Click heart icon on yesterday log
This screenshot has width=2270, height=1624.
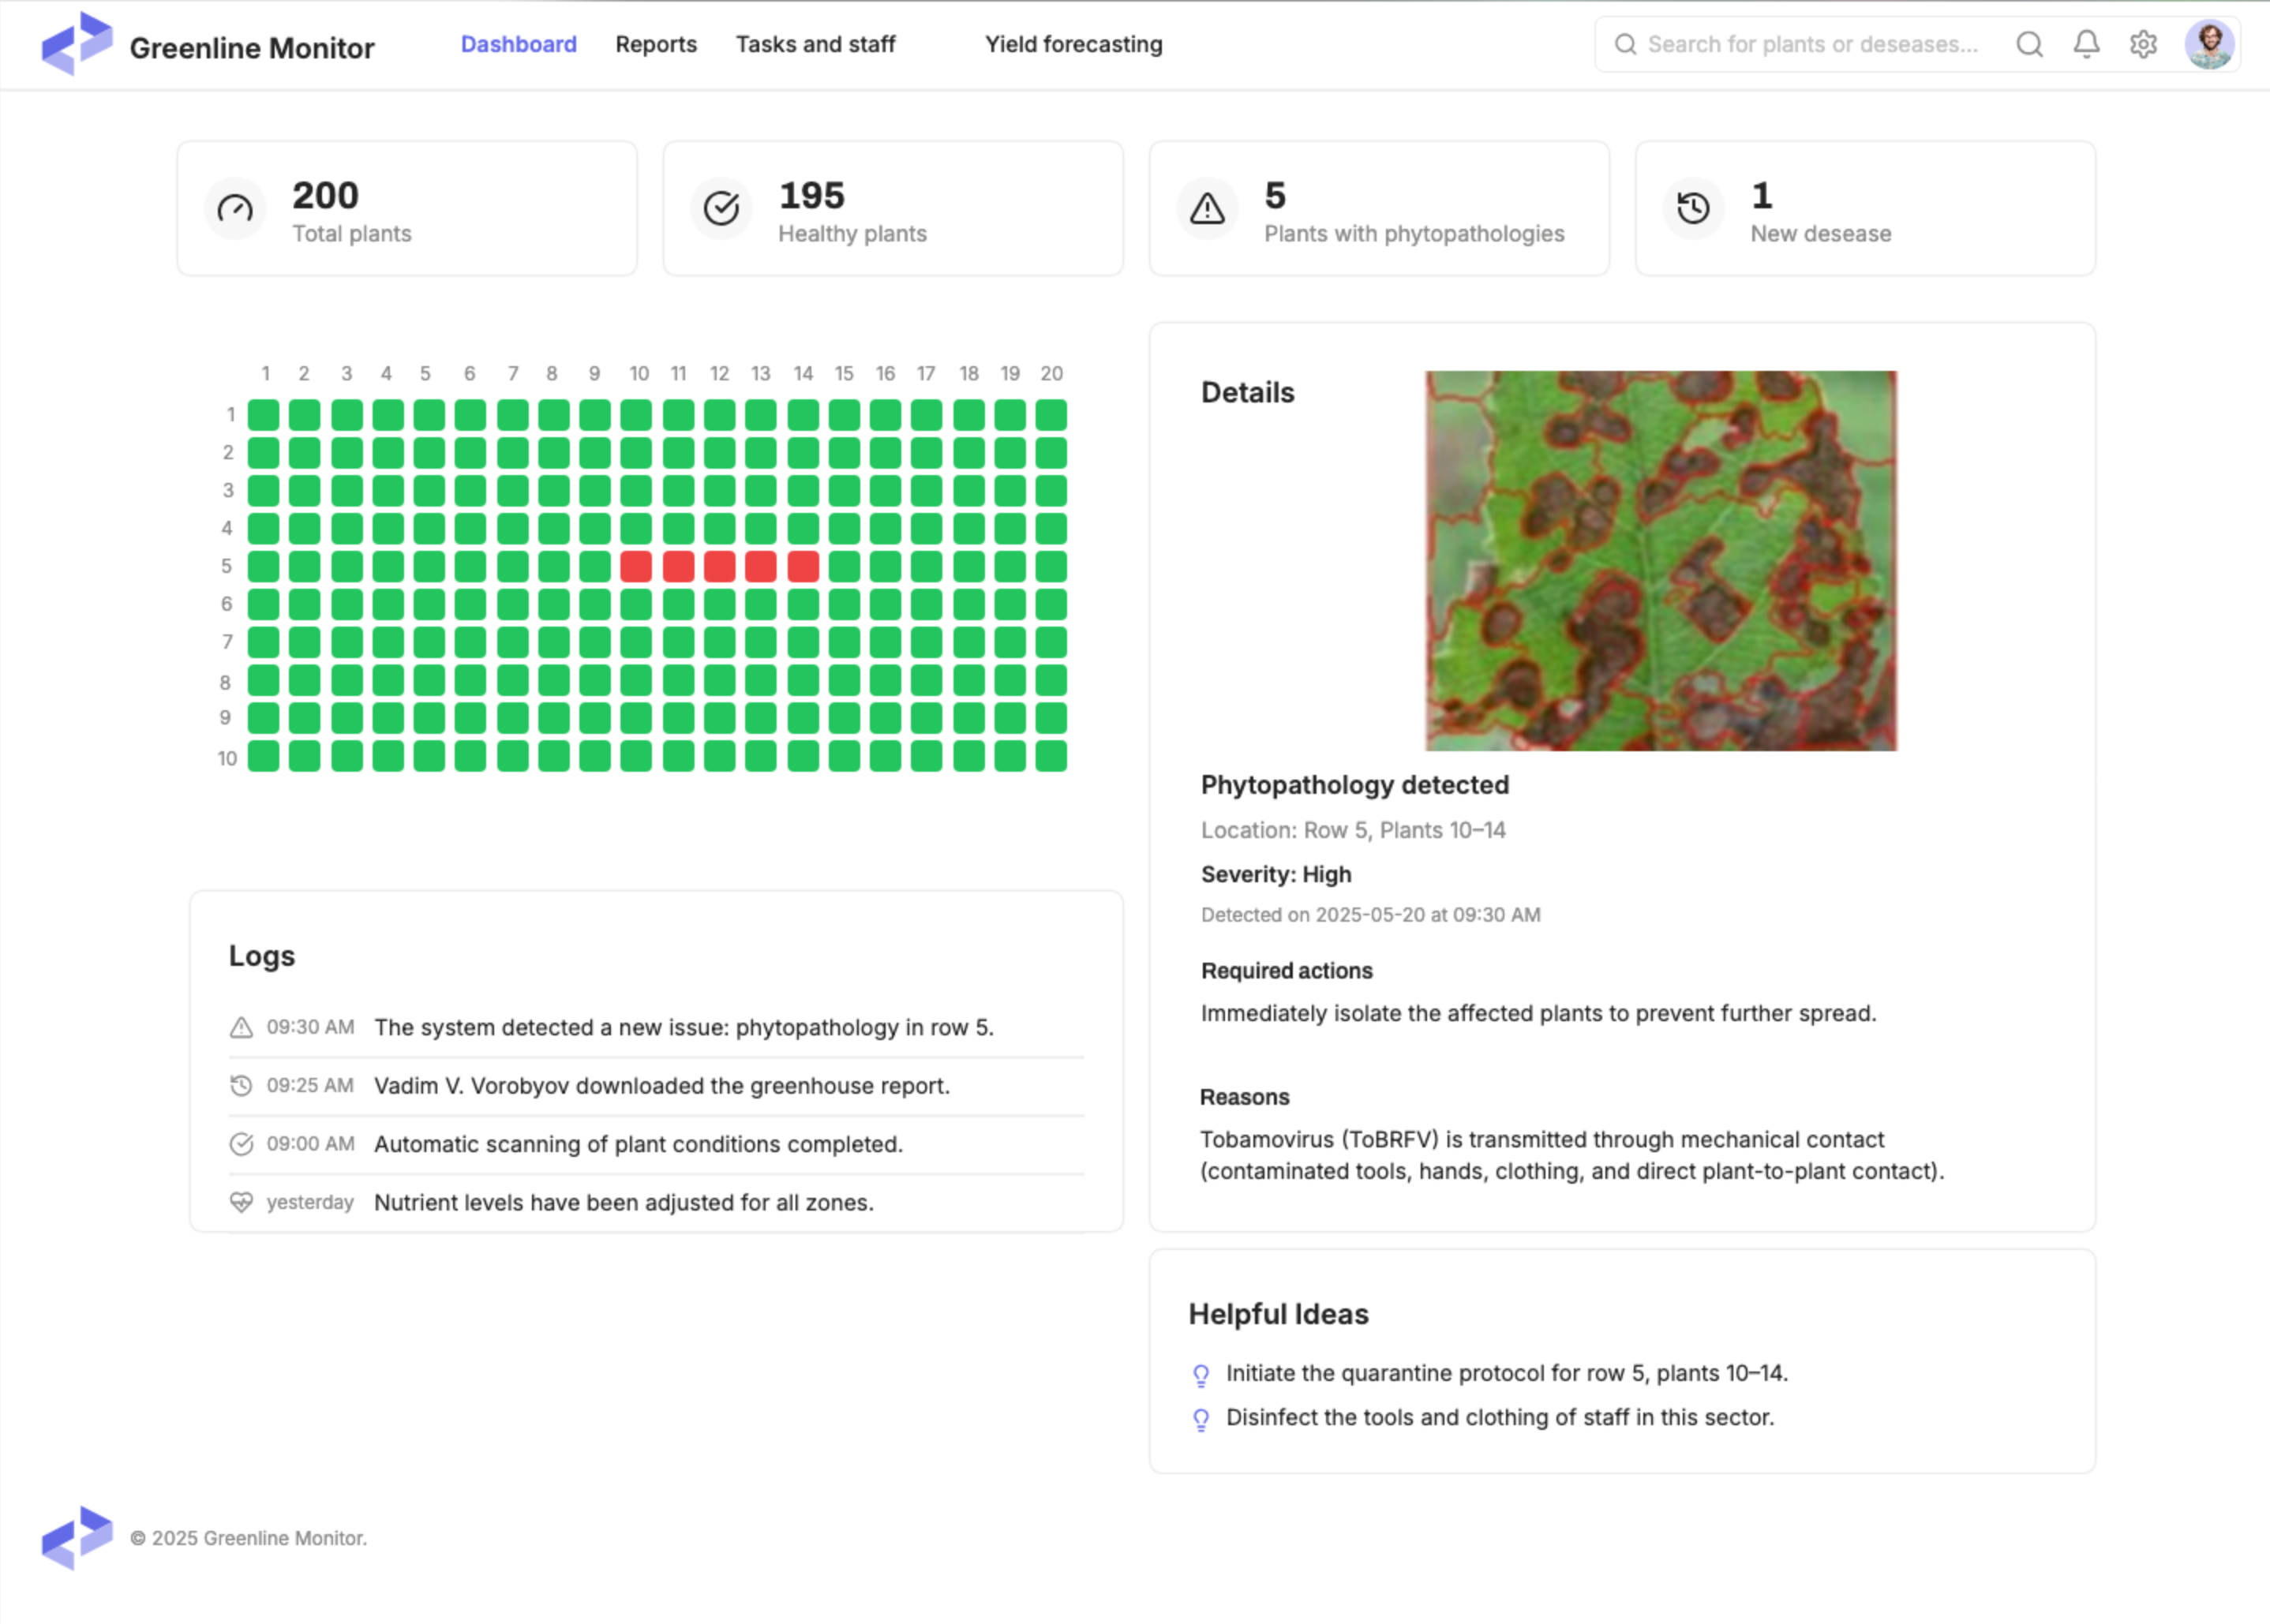[x=241, y=1202]
